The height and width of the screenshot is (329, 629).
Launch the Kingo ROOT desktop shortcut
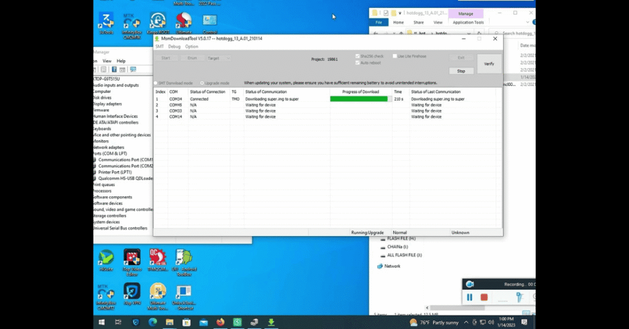pyautogui.click(x=158, y=23)
